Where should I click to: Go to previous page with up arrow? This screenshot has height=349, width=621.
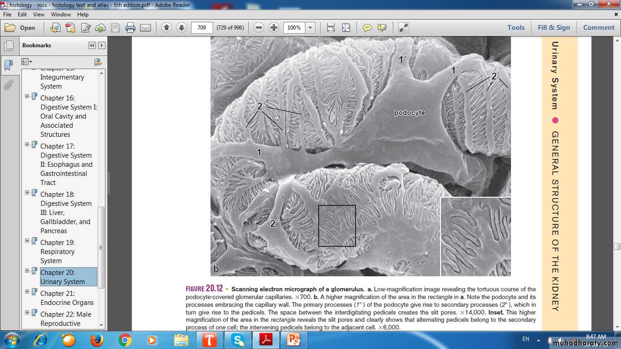(x=166, y=28)
